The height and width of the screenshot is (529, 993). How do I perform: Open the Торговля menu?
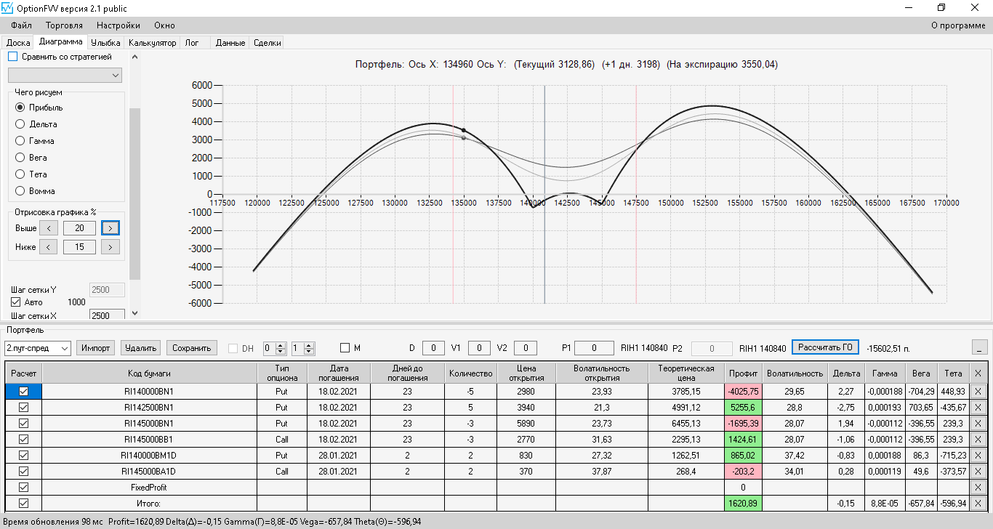[64, 25]
